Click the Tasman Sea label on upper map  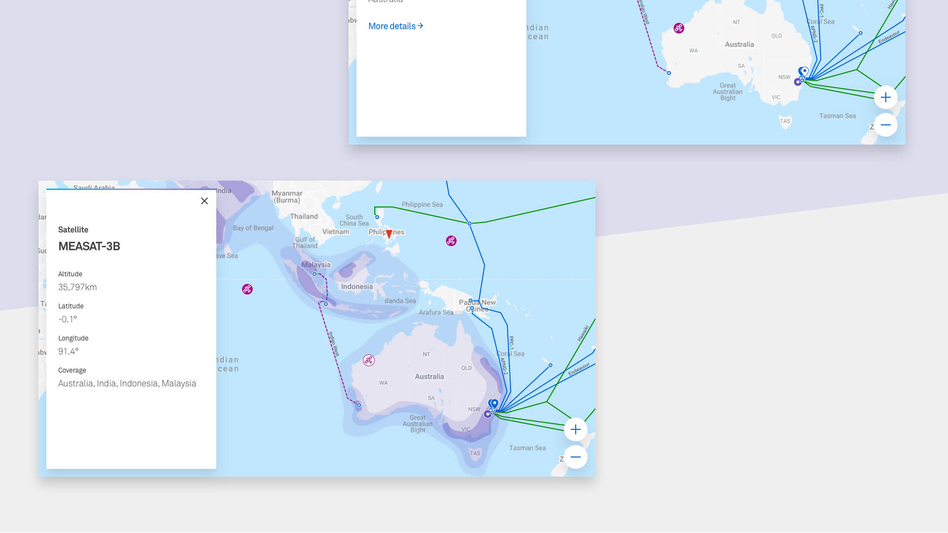point(838,116)
